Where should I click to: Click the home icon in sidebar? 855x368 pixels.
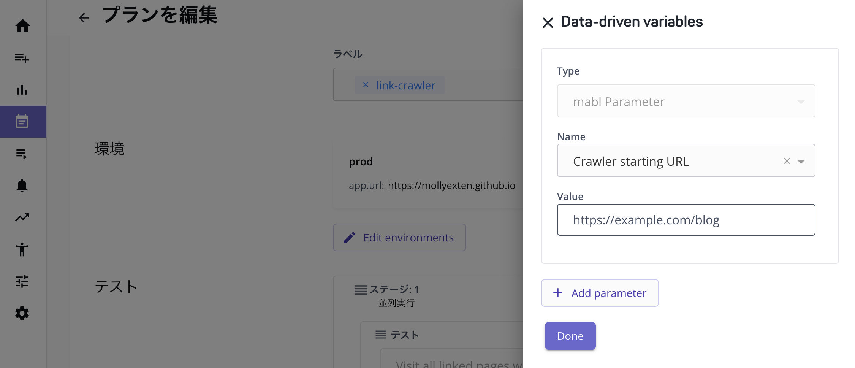click(x=22, y=26)
